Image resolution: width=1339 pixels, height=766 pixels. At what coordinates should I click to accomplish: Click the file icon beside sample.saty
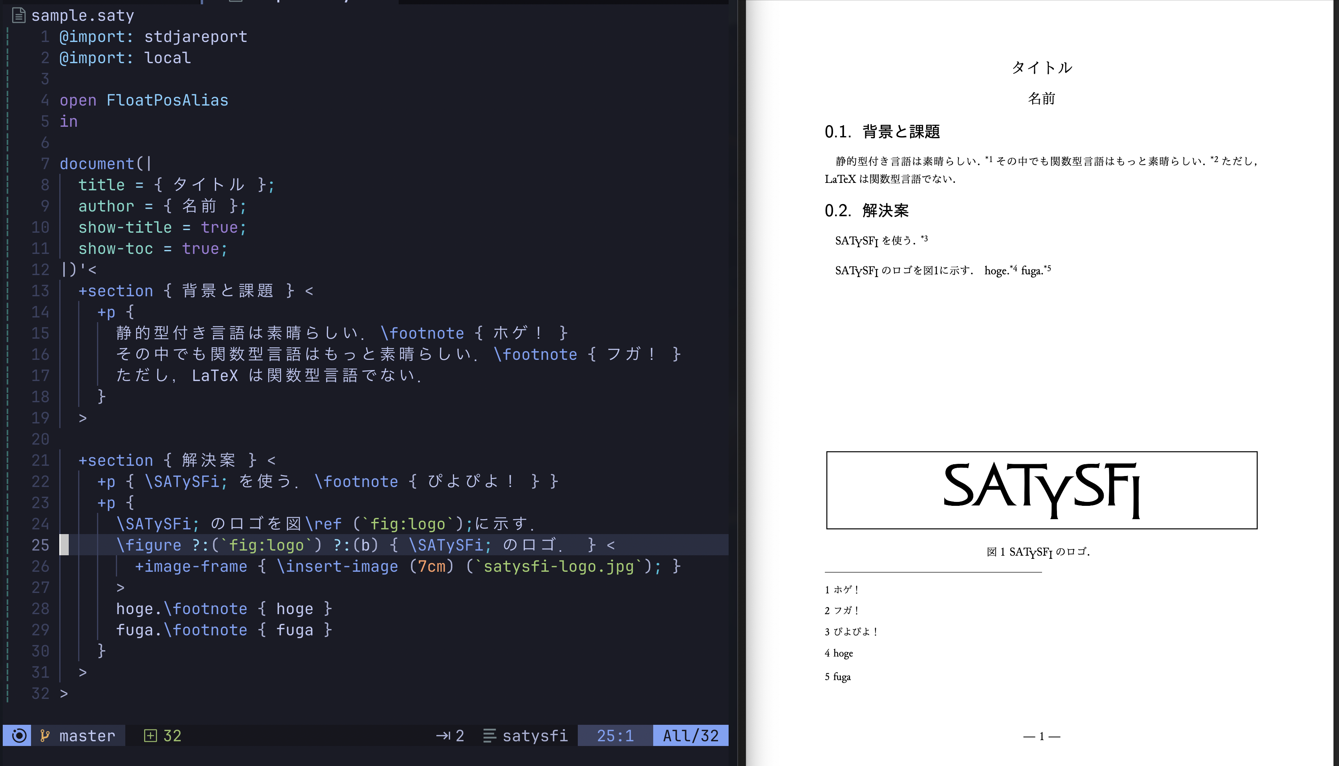(19, 15)
